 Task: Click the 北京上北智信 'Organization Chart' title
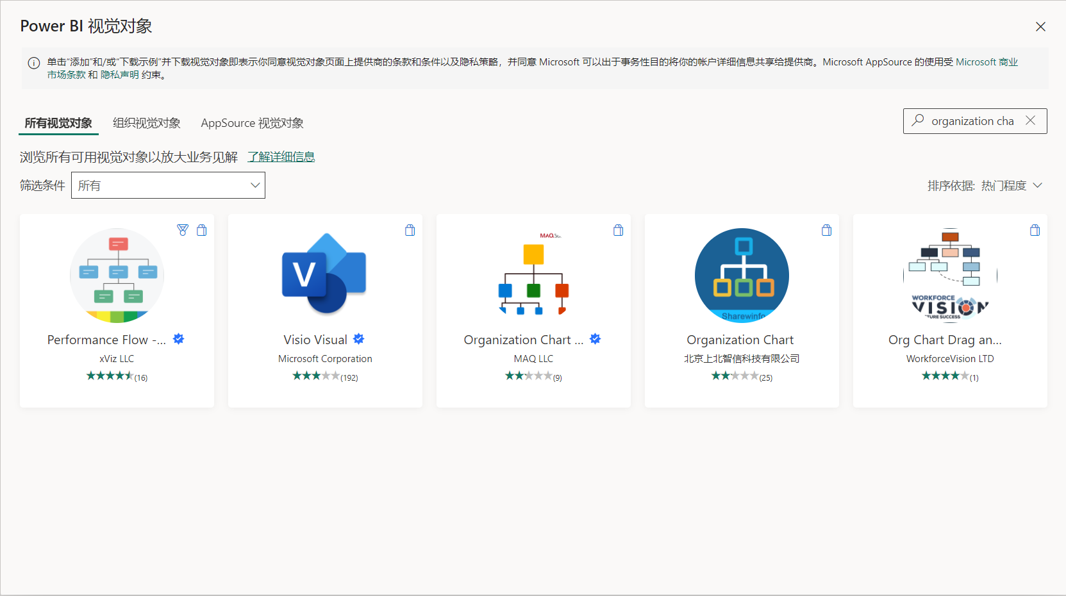click(x=740, y=340)
